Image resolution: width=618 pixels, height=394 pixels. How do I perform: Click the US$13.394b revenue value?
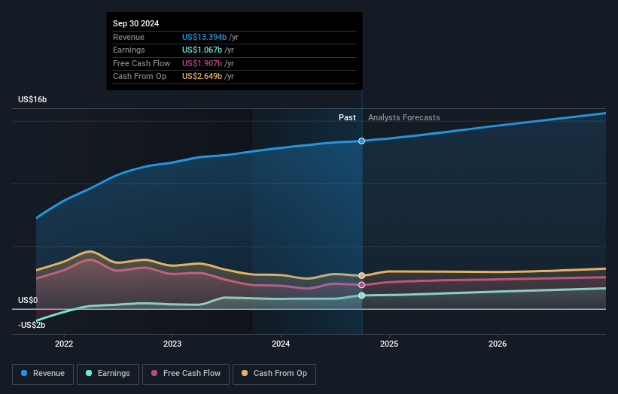pos(204,37)
